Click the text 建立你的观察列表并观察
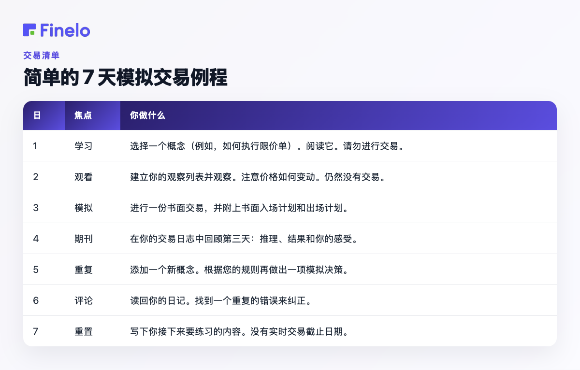580x370 pixels. click(180, 177)
